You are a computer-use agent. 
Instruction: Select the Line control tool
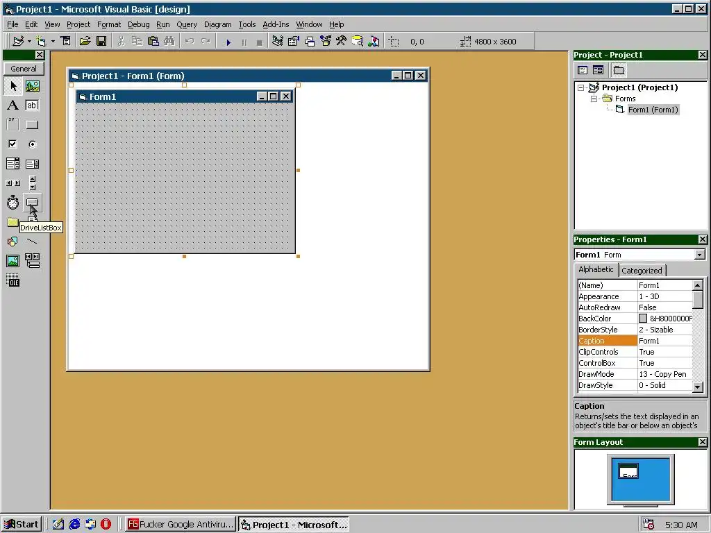32,242
